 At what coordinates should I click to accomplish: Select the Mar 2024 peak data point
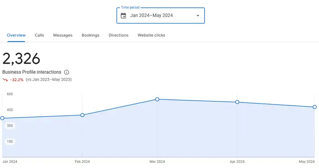point(157,99)
